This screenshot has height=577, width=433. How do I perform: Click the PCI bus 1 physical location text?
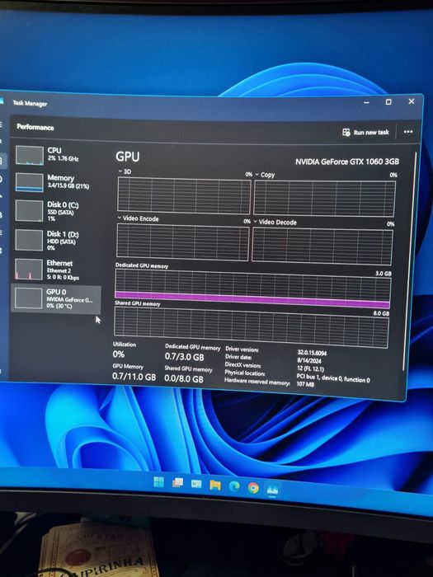333,378
